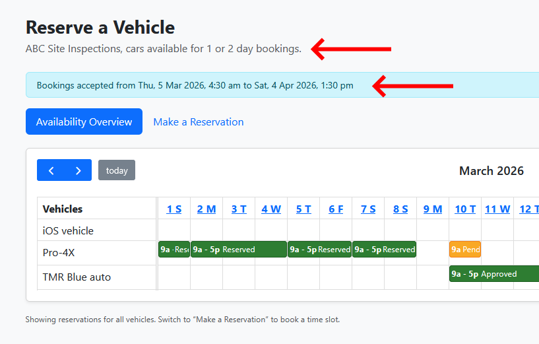Open Pro-4X reservation starting on 7 S
539x344 pixels.
tap(384, 250)
